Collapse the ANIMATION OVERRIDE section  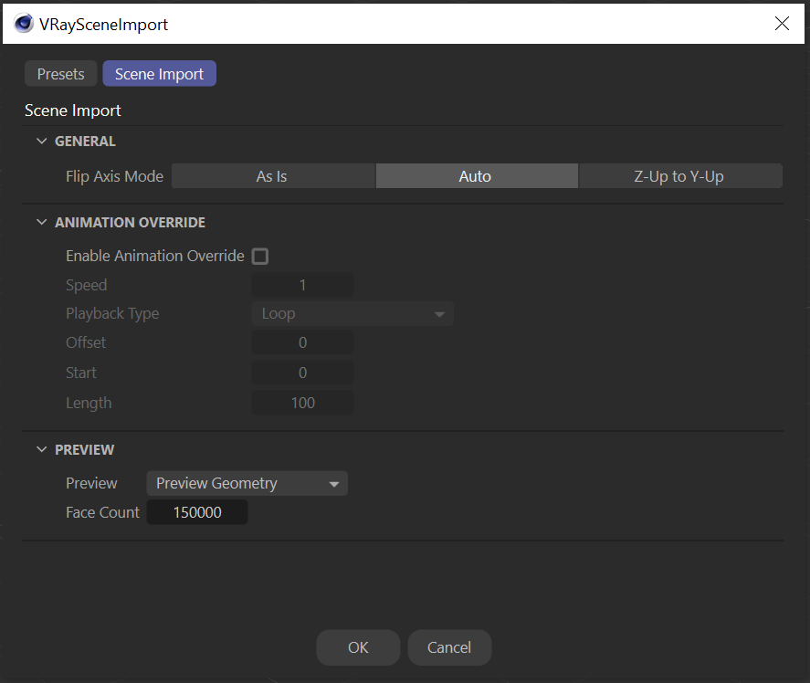(x=42, y=222)
